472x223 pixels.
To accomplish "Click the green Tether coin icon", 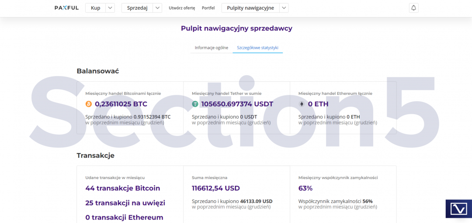I will tap(195, 104).
